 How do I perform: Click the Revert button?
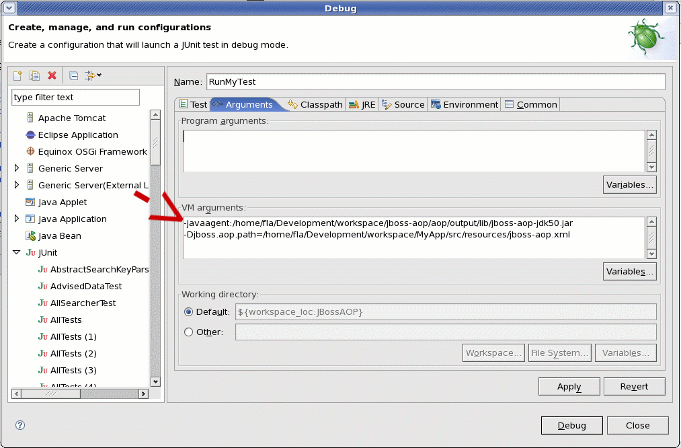tap(634, 386)
